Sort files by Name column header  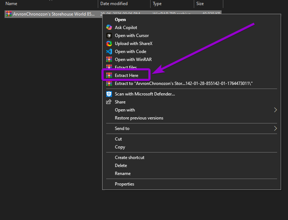(11, 4)
